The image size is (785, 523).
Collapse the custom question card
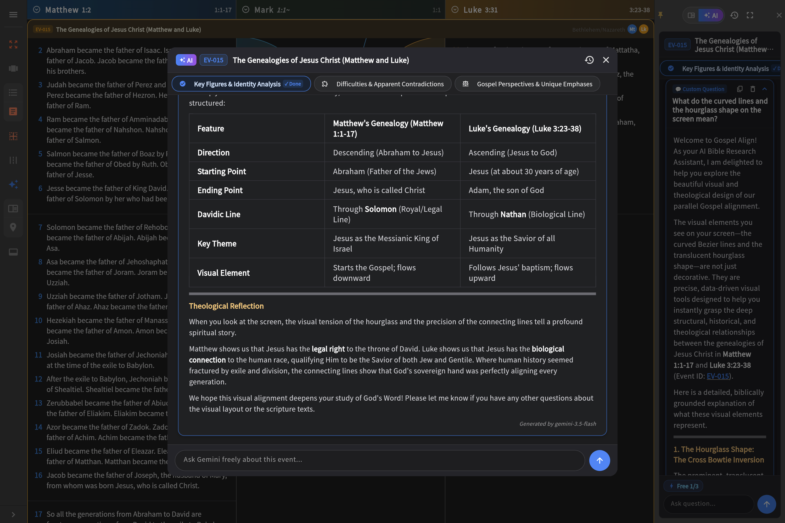[x=765, y=89]
